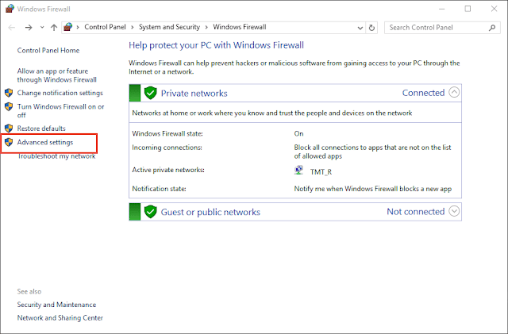Collapse the Private networks section

pyautogui.click(x=454, y=93)
